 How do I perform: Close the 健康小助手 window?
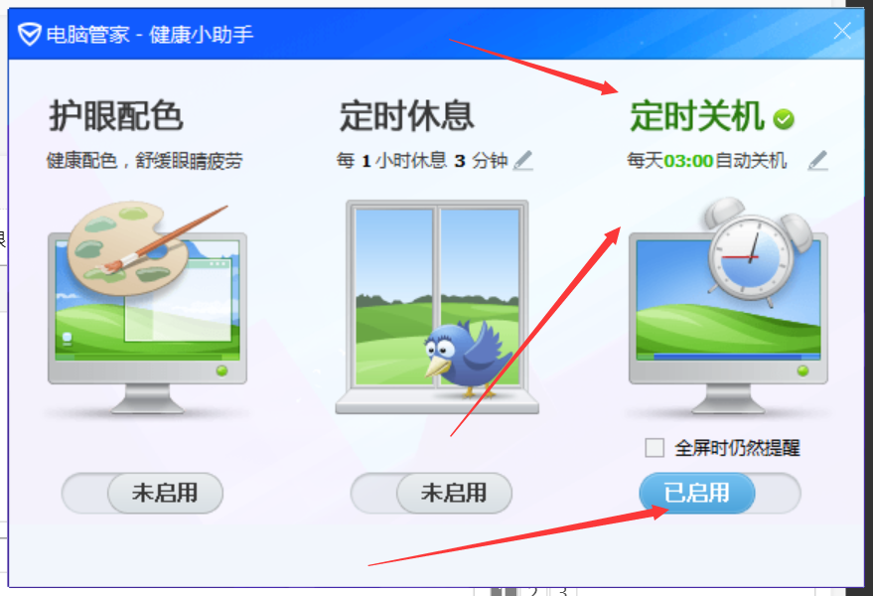tap(842, 31)
